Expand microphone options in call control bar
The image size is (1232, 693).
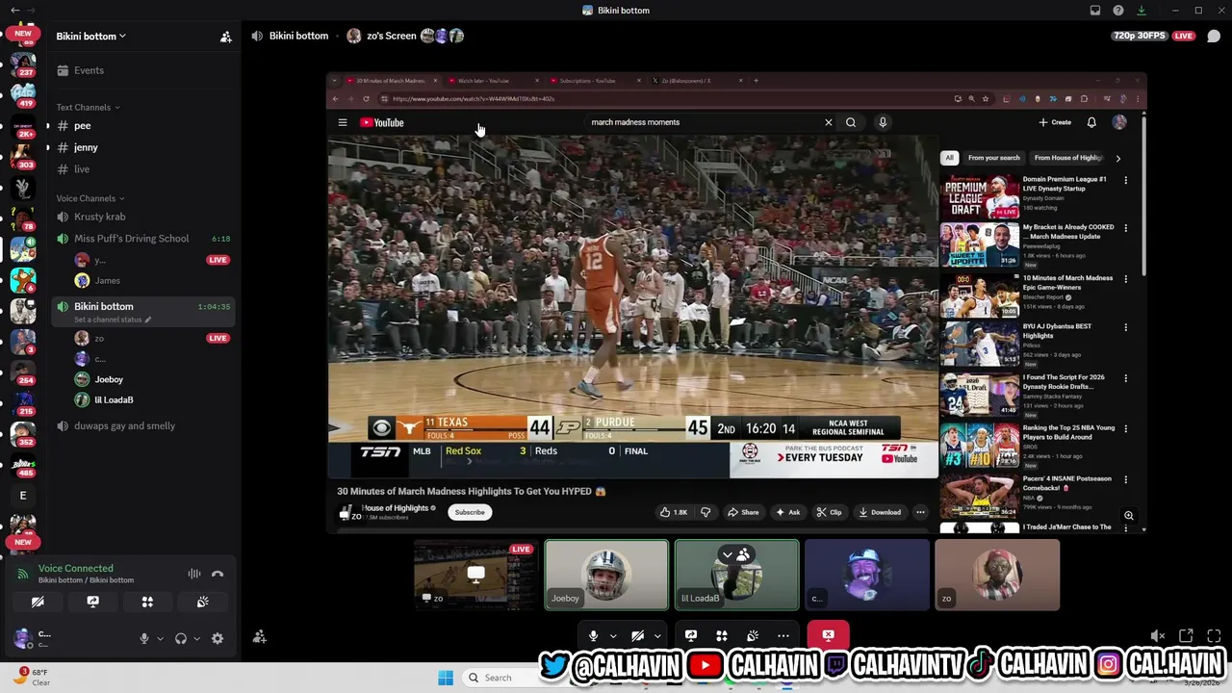pos(612,635)
